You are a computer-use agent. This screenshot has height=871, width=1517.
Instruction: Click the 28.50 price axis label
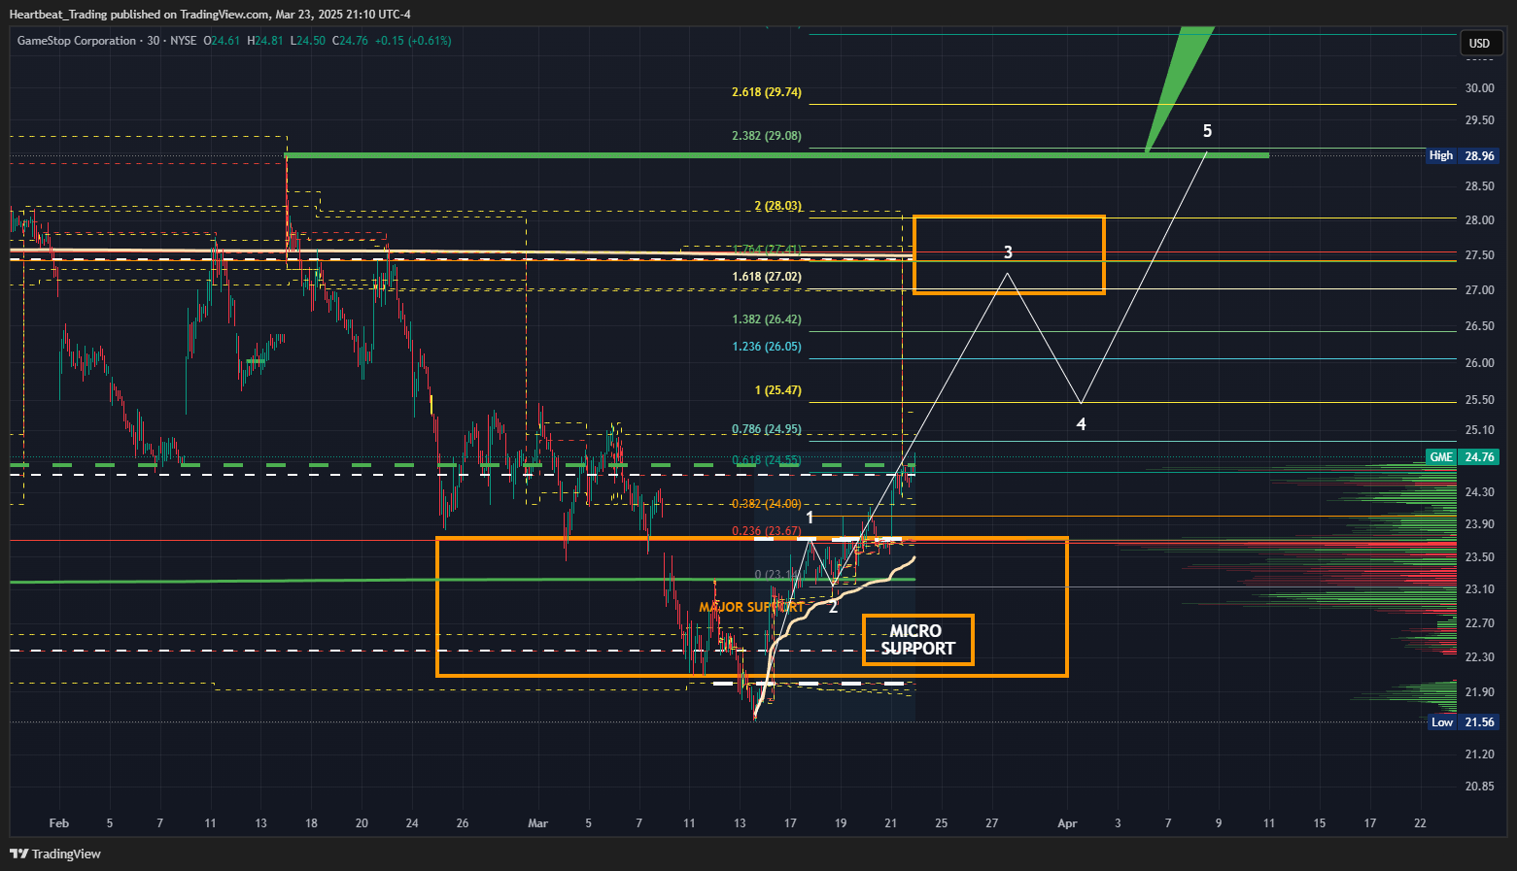point(1480,186)
